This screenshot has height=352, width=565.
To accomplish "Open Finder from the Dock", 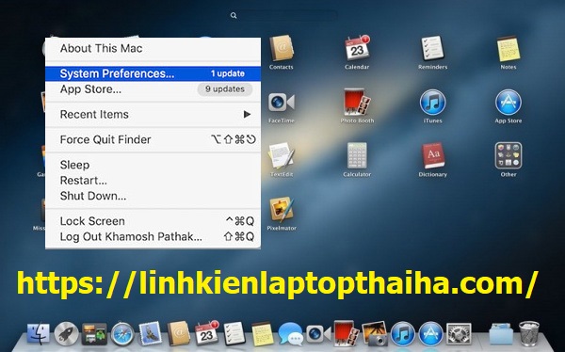I will click(39, 333).
